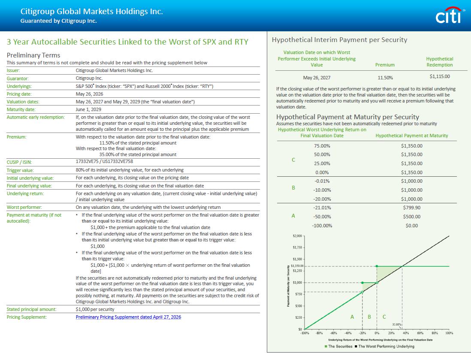471x353 pixels.
Task: Select the CUSIP / ISIN value 17332VE75
Action: click(x=87, y=162)
